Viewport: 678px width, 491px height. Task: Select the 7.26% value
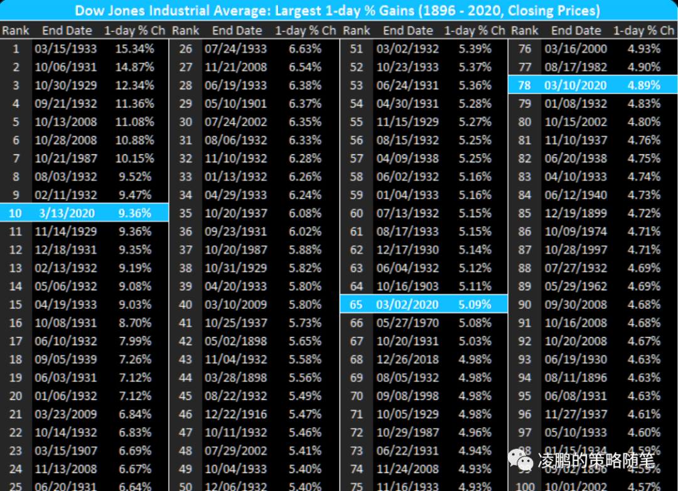point(136,360)
